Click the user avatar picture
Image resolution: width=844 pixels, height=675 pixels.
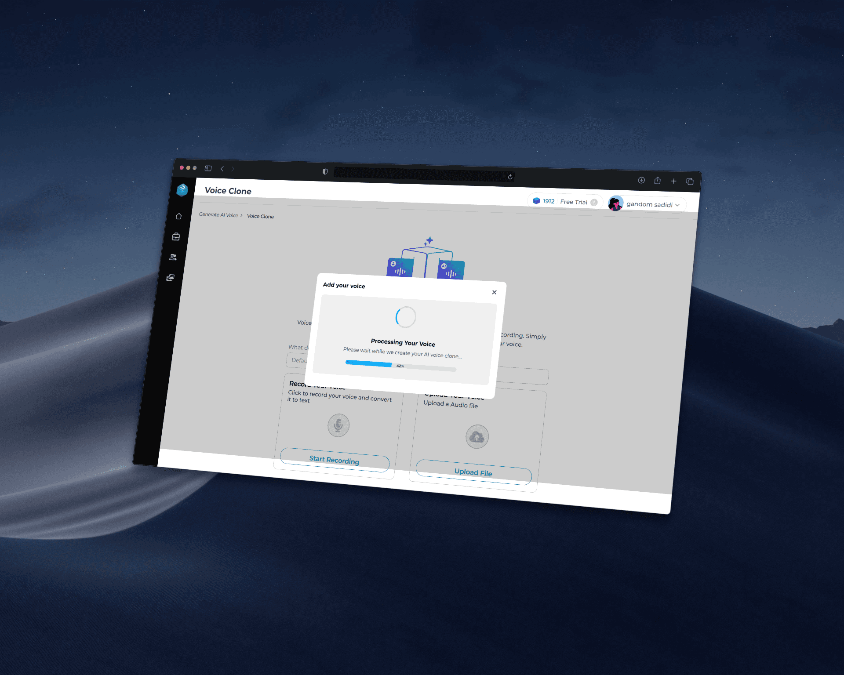tap(615, 203)
